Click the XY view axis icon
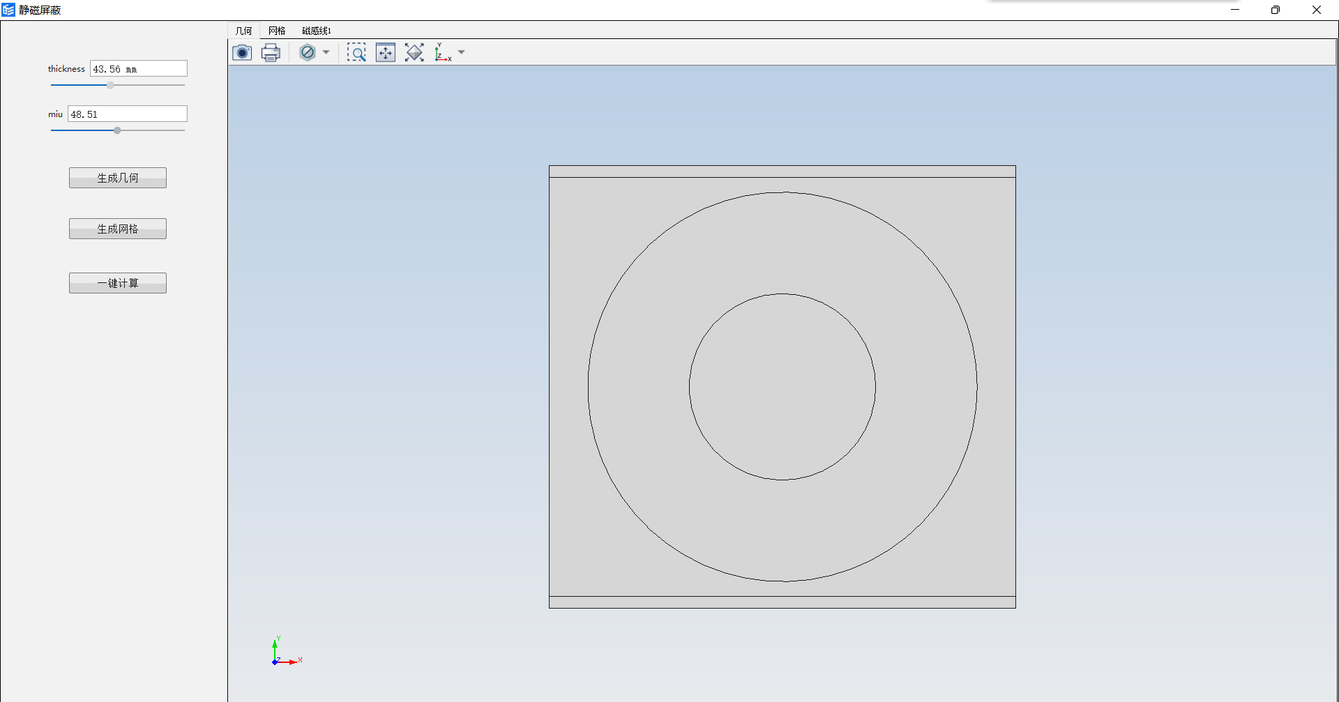The image size is (1339, 702). 443,52
